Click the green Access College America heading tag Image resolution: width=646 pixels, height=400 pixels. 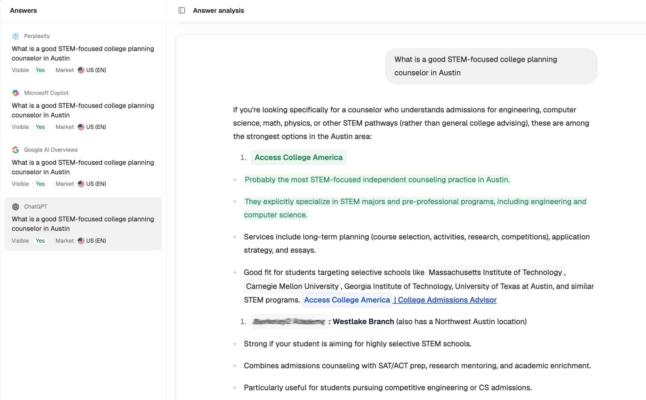298,157
